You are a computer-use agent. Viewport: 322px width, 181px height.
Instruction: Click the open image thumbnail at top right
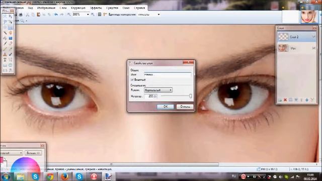(309, 17)
